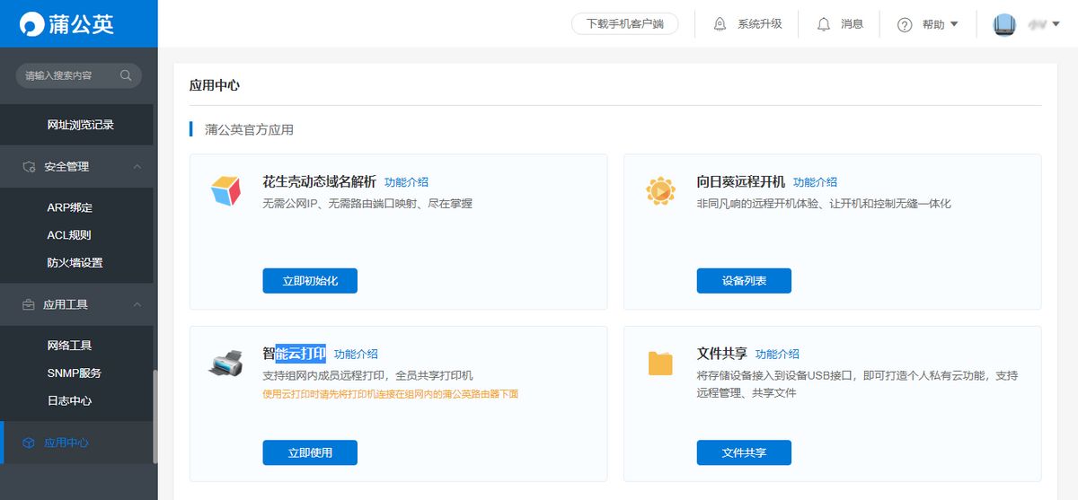
Task: Click the 应用工具 briefcase icon
Action: point(28,304)
